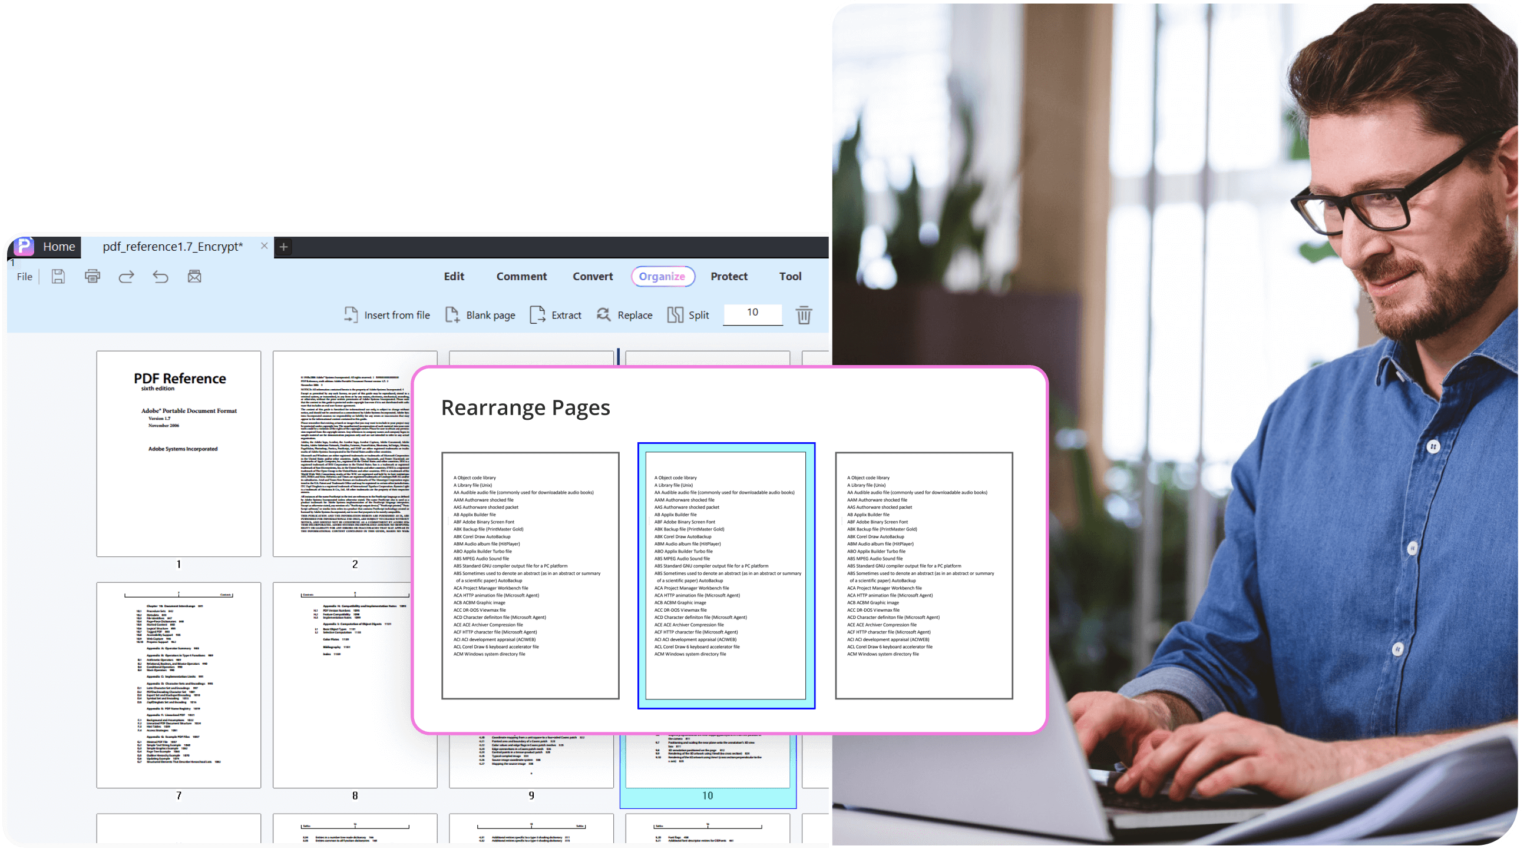
Task: Click the Delete trash can icon
Action: pyautogui.click(x=804, y=314)
